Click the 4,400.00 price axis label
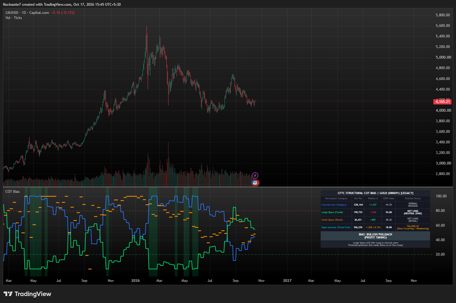 pyautogui.click(x=443, y=89)
